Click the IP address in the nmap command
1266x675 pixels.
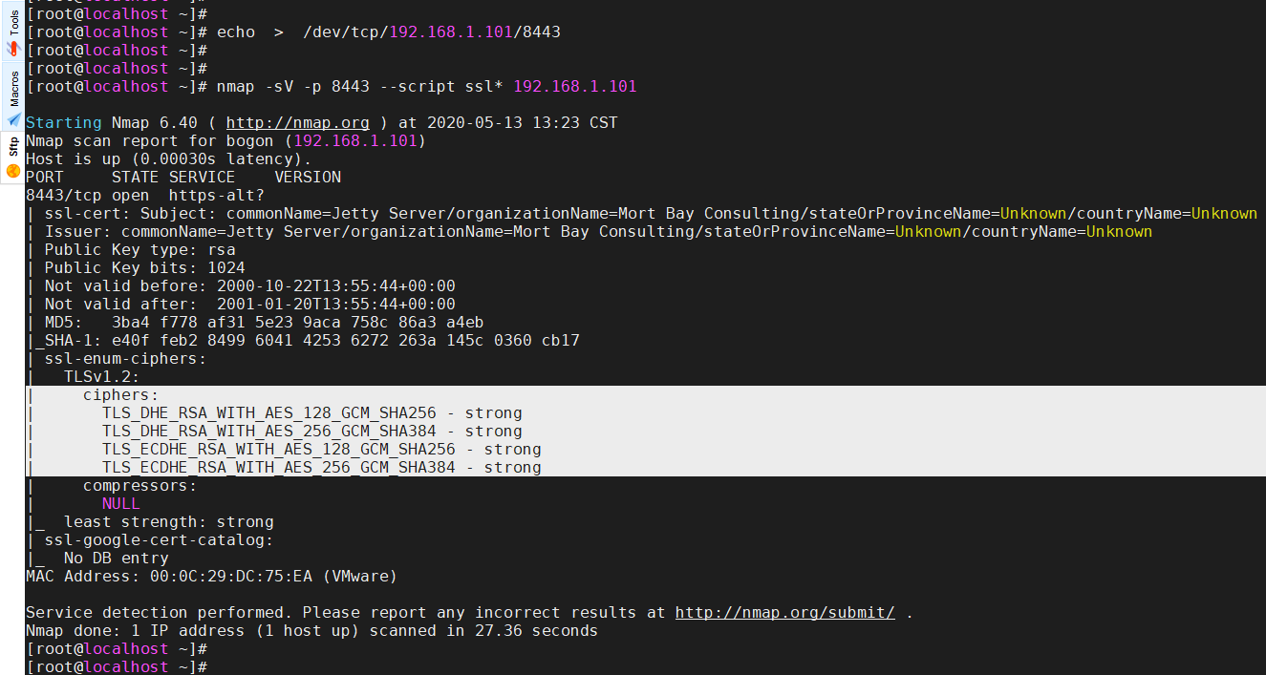click(574, 87)
